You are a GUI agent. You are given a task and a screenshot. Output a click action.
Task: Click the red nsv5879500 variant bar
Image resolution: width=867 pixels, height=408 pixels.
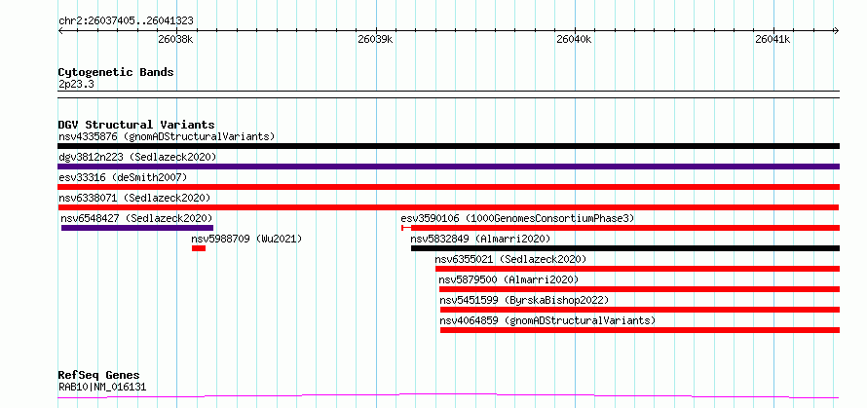tap(639, 289)
